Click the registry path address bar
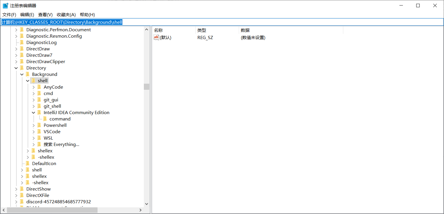Image resolution: width=444 pixels, height=214 pixels. 222,22
